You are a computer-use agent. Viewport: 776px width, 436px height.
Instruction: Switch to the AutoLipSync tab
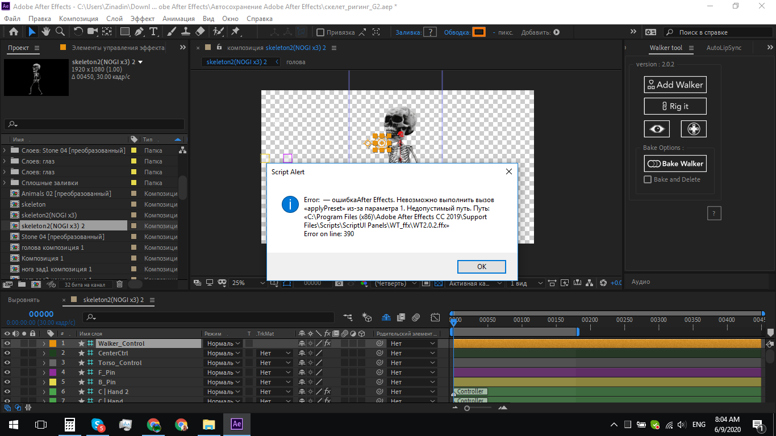(x=724, y=48)
